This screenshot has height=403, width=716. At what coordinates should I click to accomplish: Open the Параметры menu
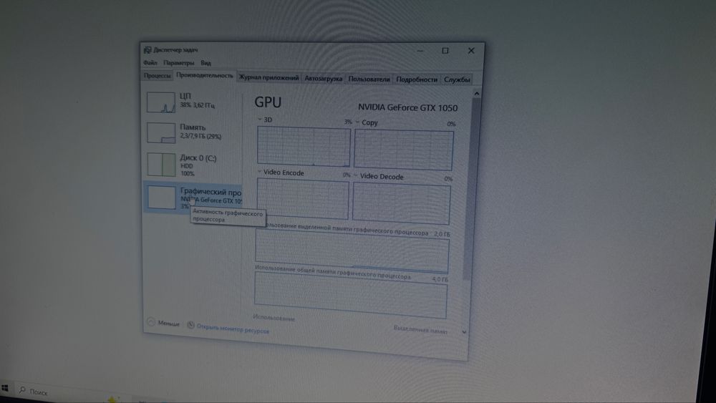tap(178, 63)
